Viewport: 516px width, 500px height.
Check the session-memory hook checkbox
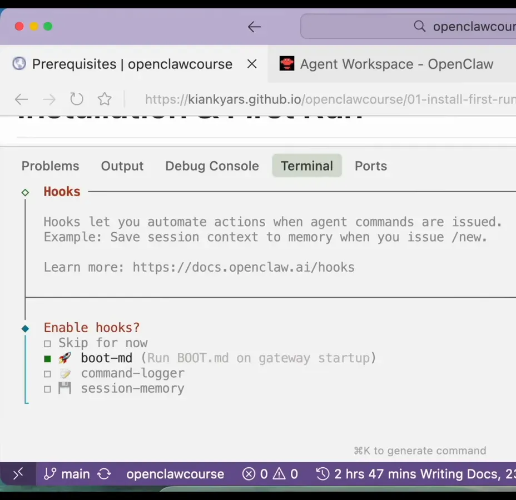pyautogui.click(x=47, y=389)
